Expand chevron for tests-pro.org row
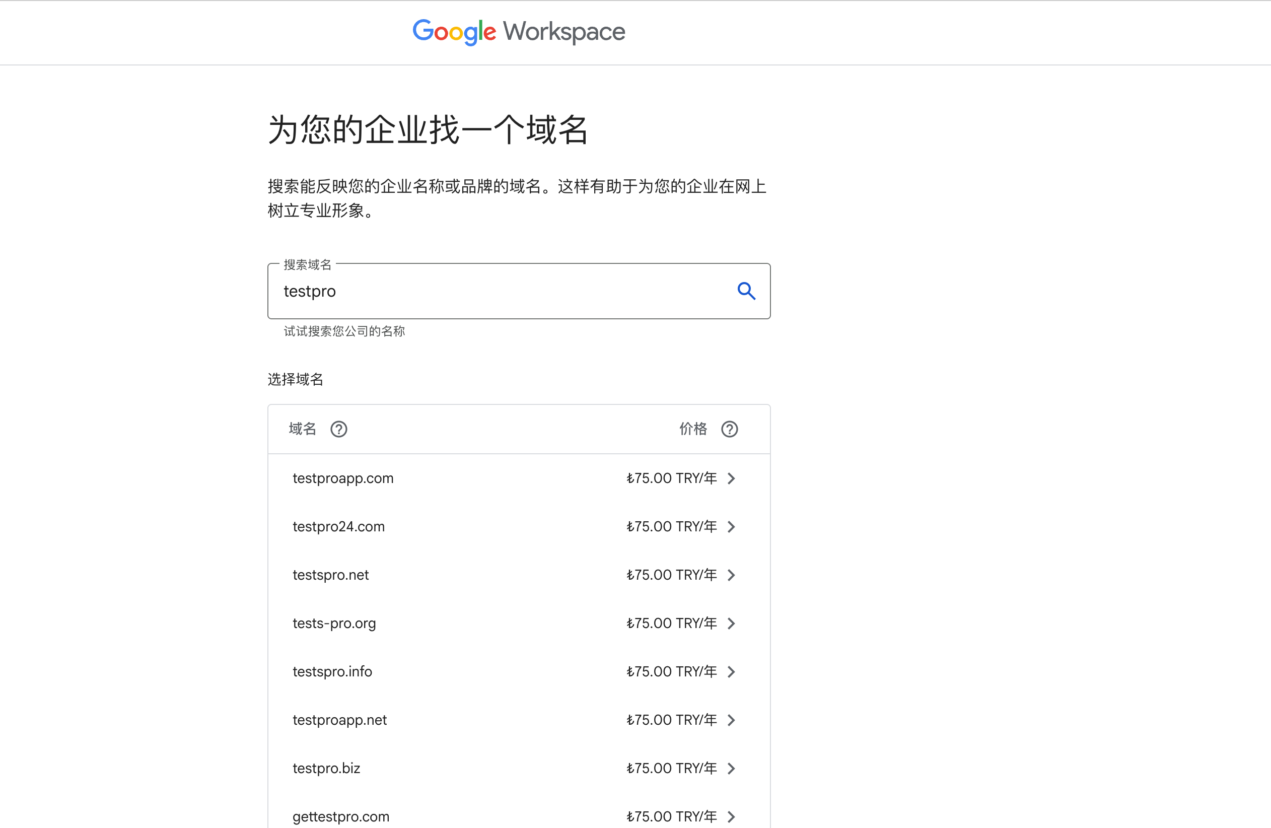Image resolution: width=1271 pixels, height=828 pixels. 732,624
